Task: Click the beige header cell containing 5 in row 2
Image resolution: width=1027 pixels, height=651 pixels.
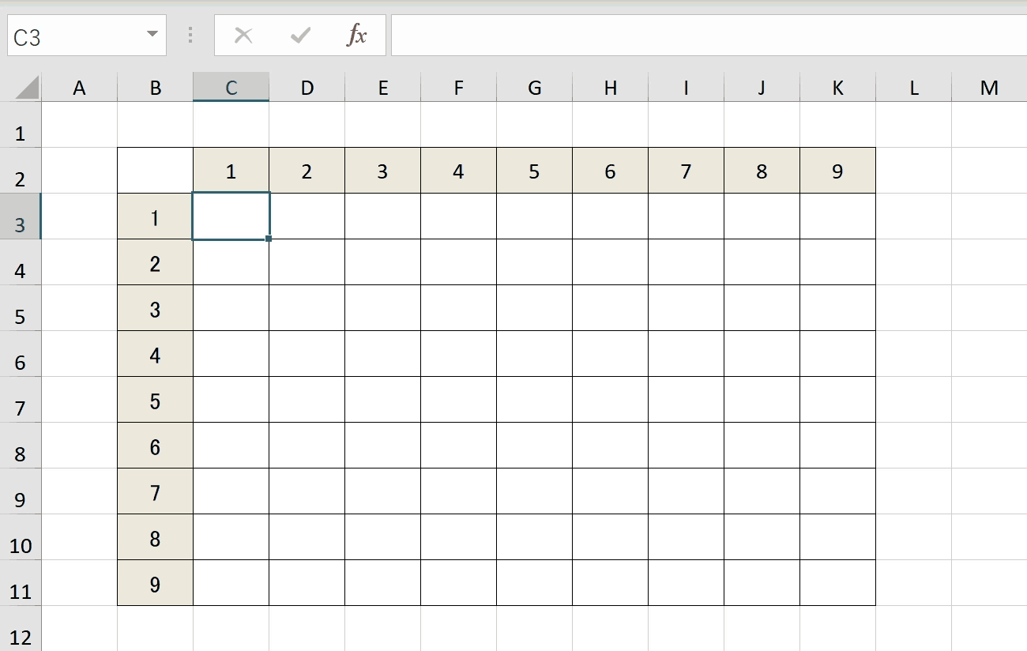Action: tap(534, 171)
